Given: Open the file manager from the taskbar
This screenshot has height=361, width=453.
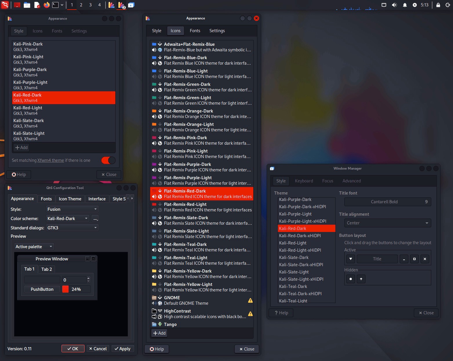Looking at the screenshot, I should click(x=27, y=5).
